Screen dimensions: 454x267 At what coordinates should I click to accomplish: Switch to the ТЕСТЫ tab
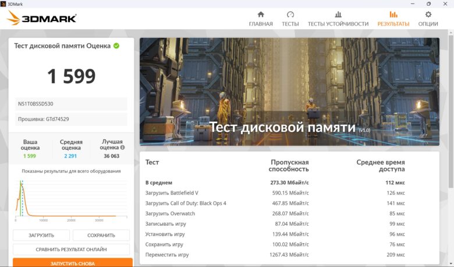pos(290,19)
